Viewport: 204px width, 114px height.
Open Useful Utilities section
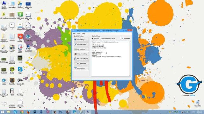tap(81, 68)
